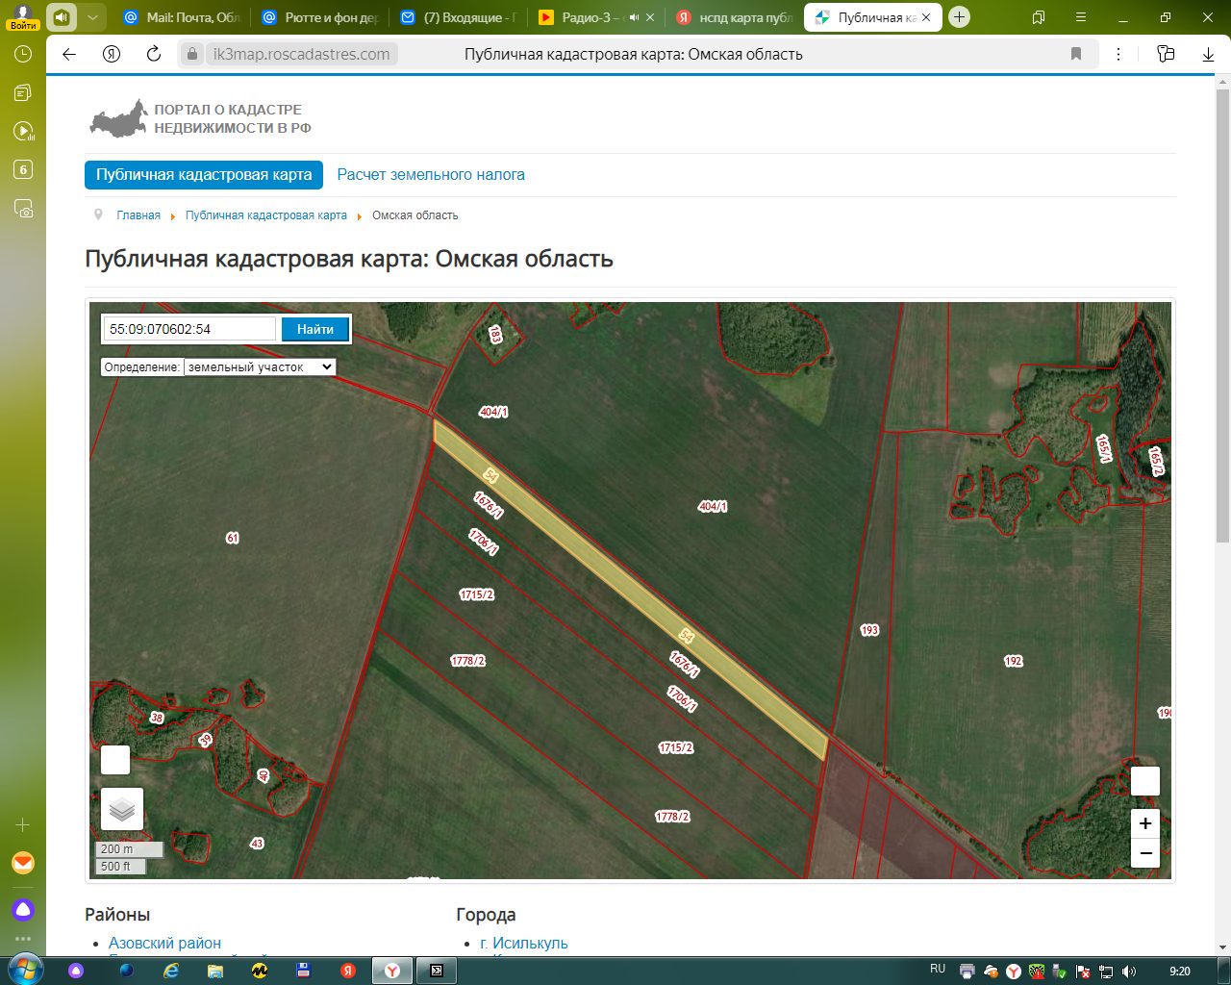
Task: Zoom out on the cadastral map
Action: pyautogui.click(x=1144, y=853)
